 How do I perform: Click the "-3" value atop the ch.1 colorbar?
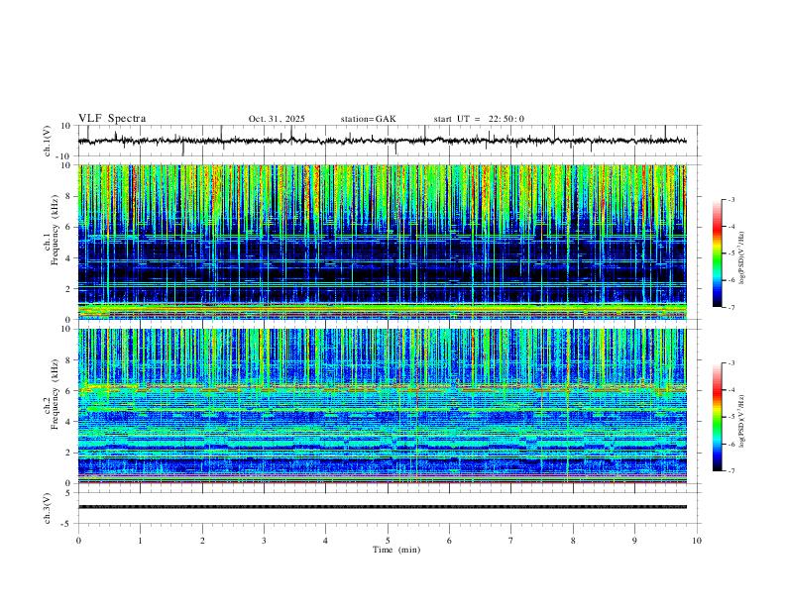tap(730, 199)
